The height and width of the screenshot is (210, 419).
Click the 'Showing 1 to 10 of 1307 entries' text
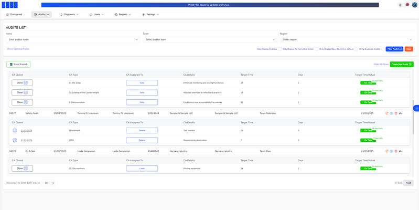(23, 183)
